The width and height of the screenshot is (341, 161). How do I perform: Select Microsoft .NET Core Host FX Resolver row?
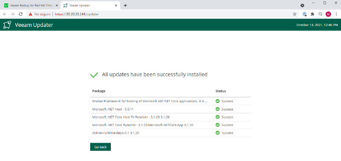[x=170, y=117]
